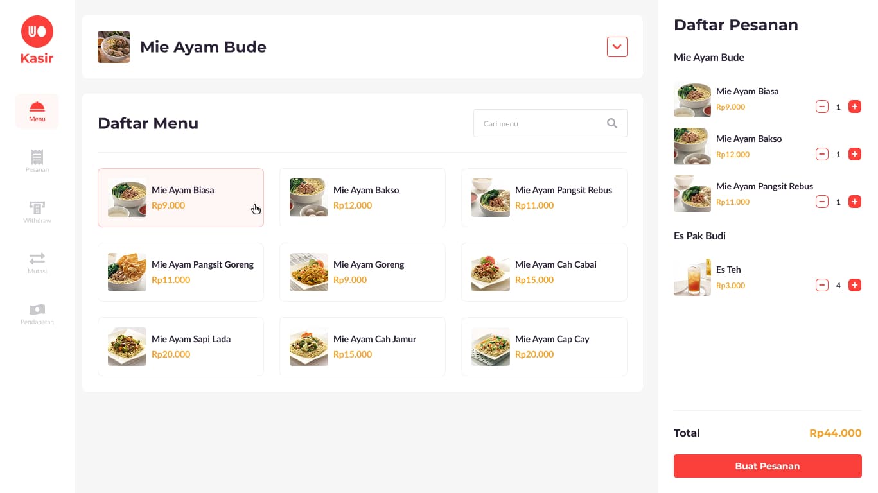Click the Kasir logo

point(37,40)
